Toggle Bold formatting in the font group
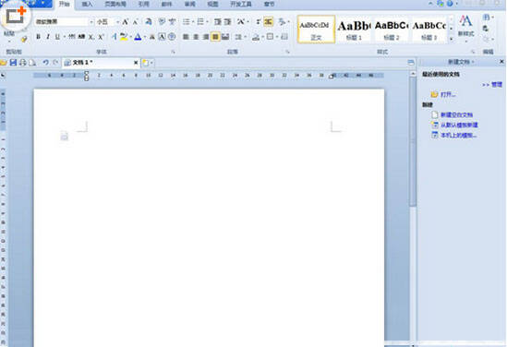Viewport: 507px width, 347px height. point(38,37)
